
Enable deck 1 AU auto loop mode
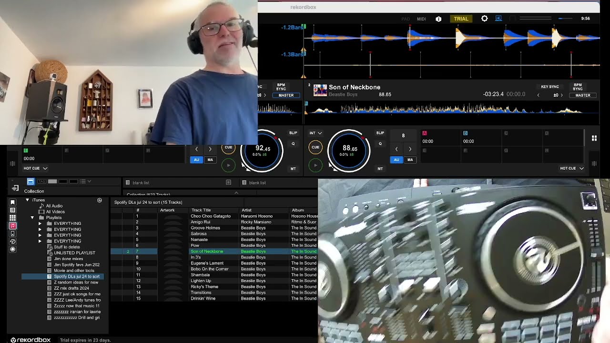[196, 160]
